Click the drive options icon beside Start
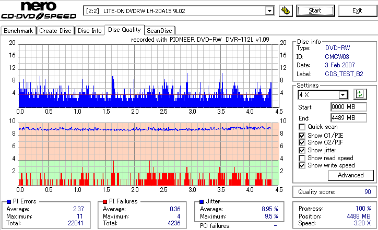 click(x=286, y=10)
